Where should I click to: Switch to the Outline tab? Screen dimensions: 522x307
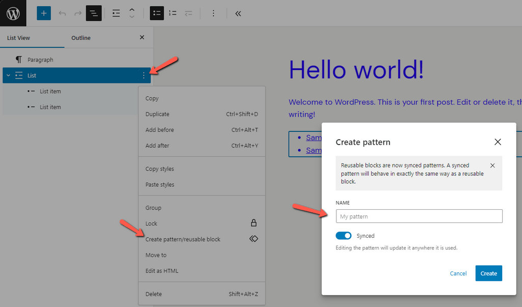[x=81, y=37]
